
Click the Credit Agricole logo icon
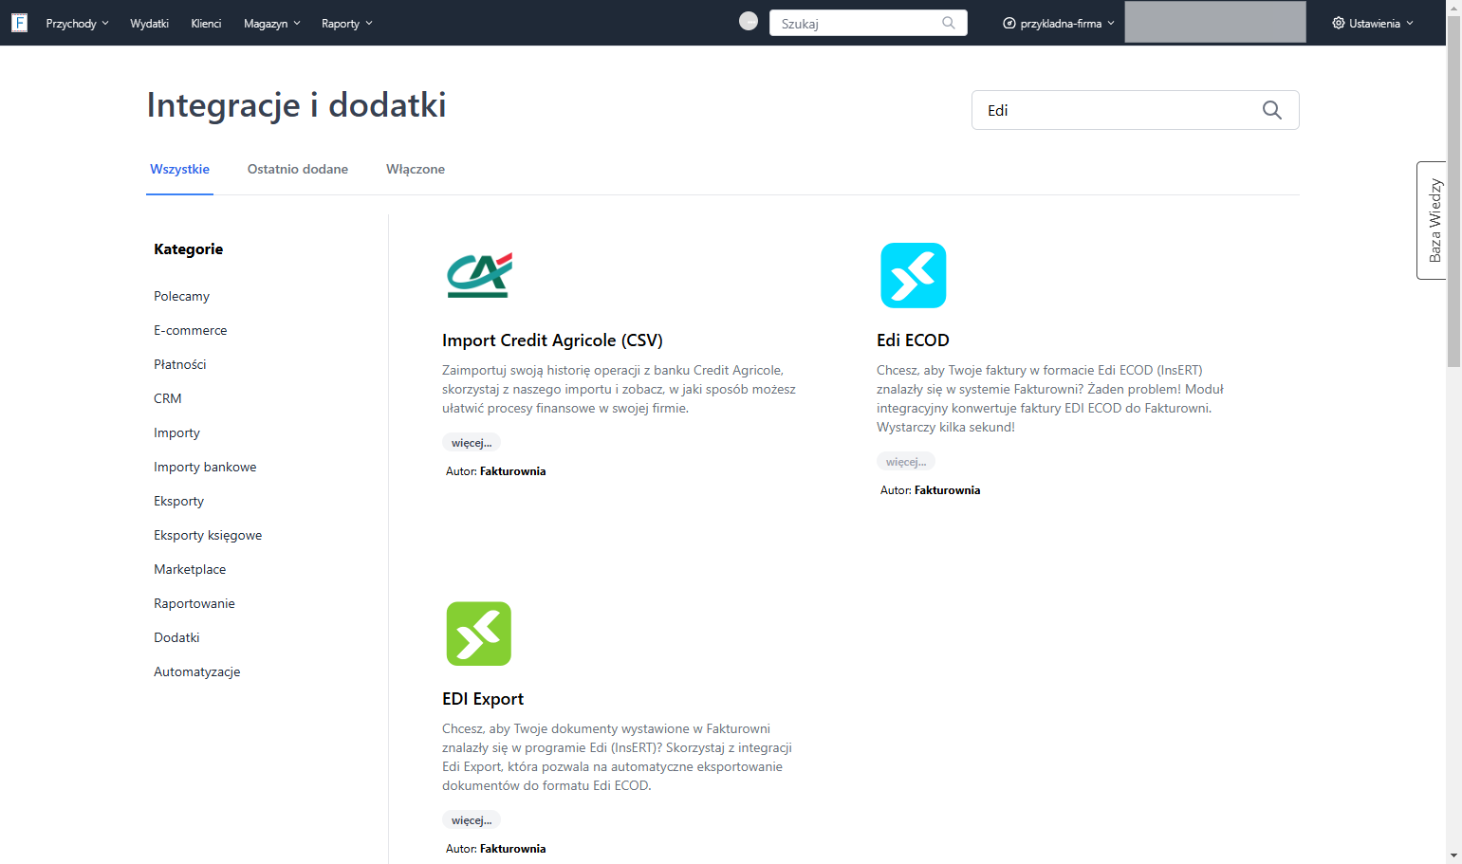click(x=479, y=275)
